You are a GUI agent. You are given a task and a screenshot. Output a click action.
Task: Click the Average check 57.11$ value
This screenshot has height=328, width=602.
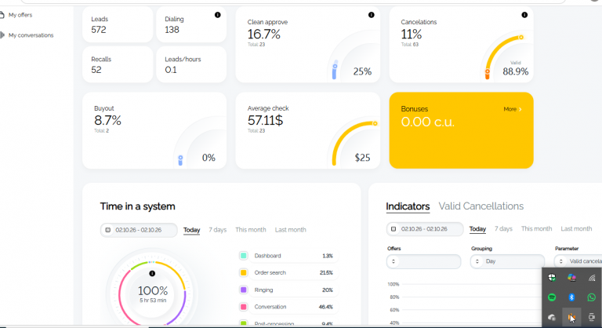point(265,120)
